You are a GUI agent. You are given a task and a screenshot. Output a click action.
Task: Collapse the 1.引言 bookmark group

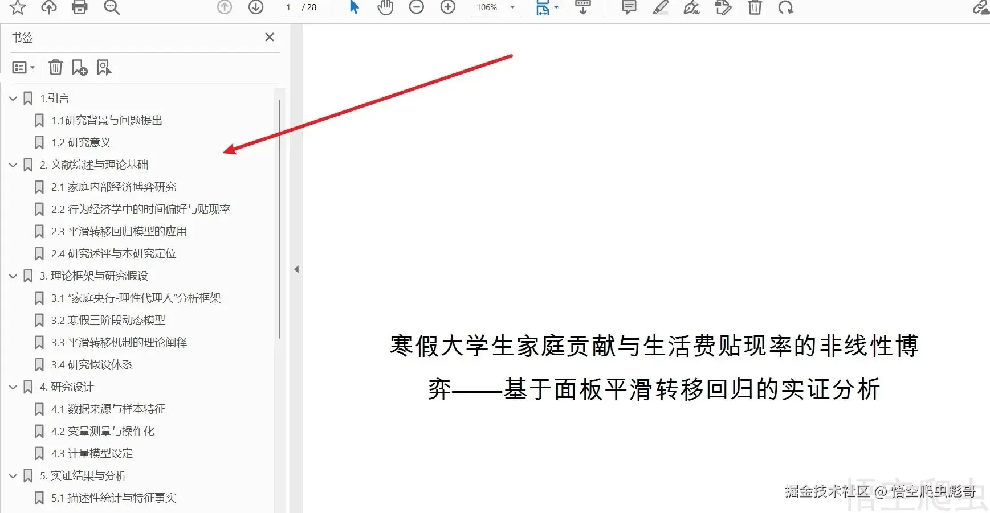pyautogui.click(x=13, y=99)
